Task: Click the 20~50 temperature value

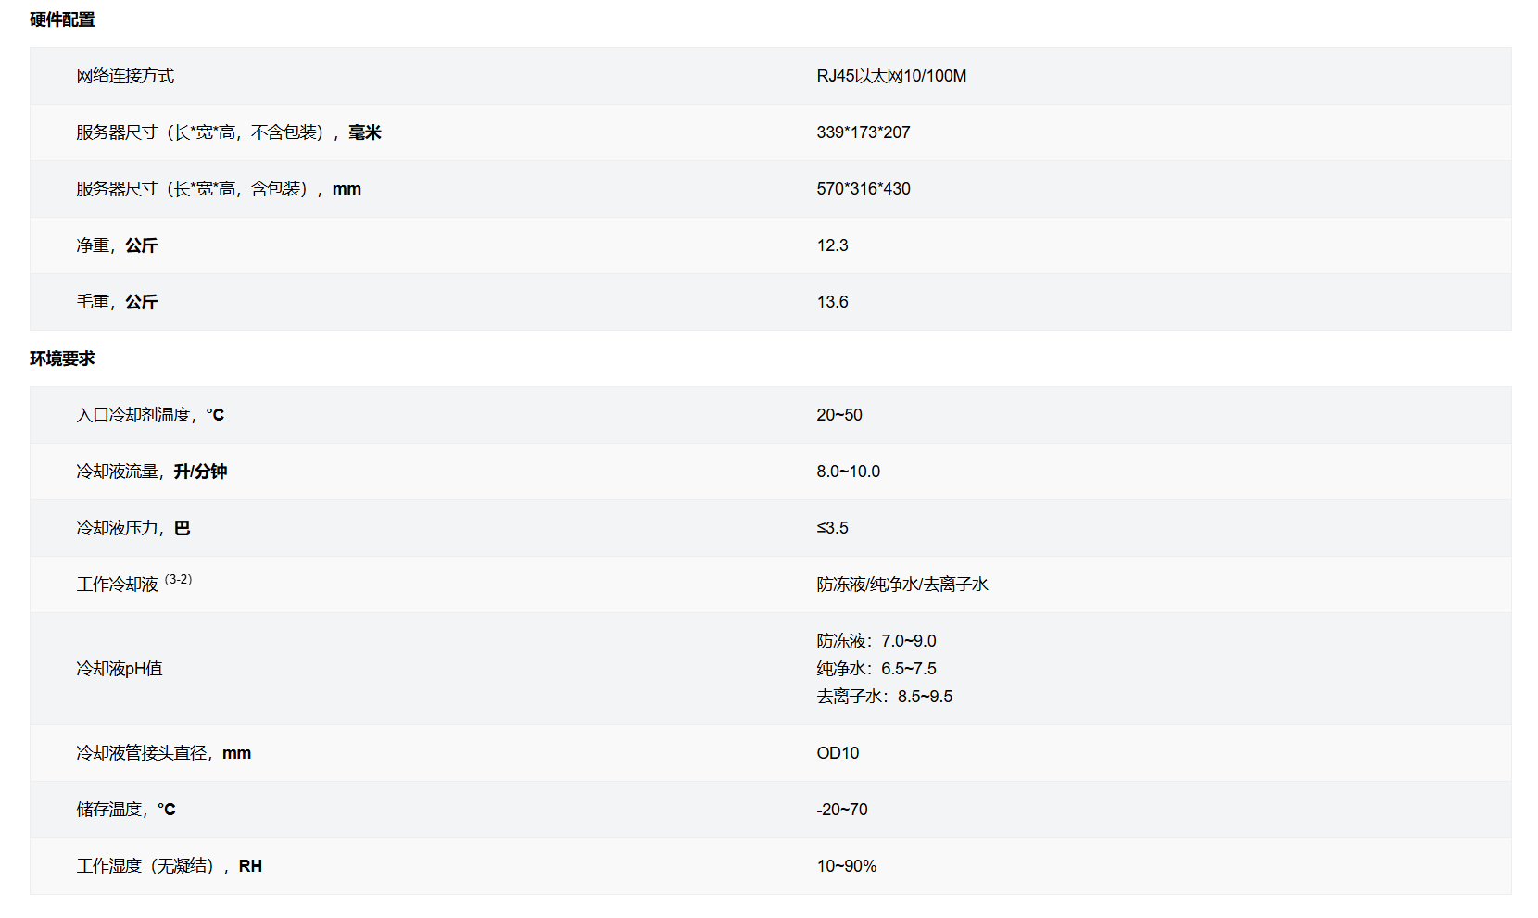Action: pyautogui.click(x=838, y=415)
